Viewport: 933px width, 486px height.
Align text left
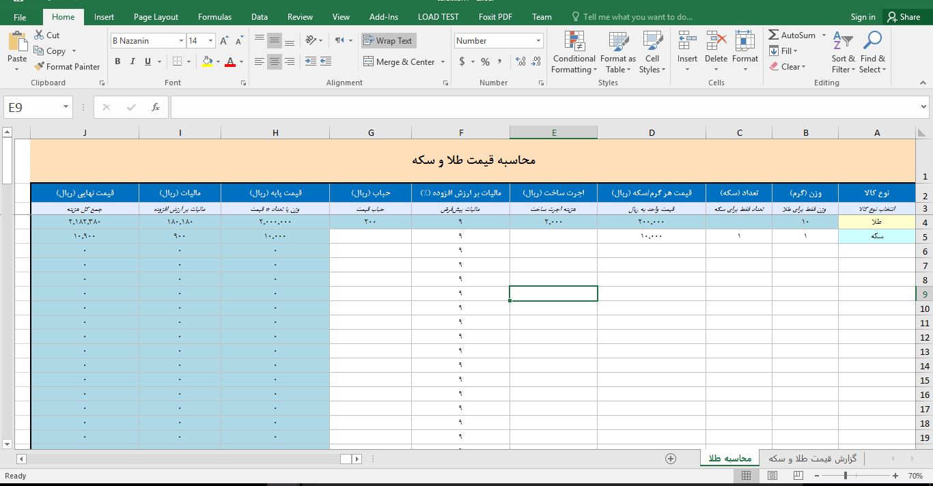tap(260, 61)
